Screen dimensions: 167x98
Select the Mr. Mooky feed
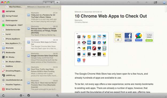tap(13, 57)
